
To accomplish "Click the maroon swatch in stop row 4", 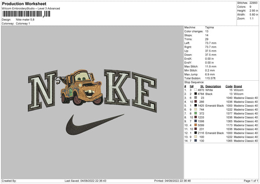I will (196, 102).
